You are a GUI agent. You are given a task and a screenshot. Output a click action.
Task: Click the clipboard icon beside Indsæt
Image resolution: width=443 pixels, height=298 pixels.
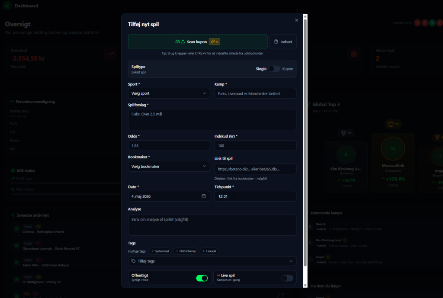point(276,42)
